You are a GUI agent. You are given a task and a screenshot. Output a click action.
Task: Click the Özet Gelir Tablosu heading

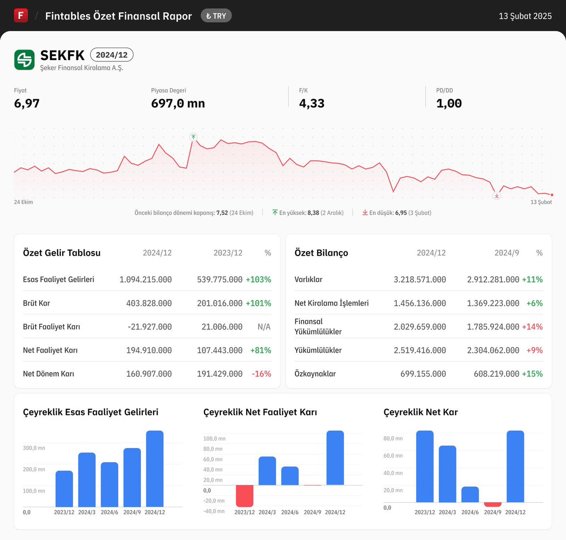pyautogui.click(x=62, y=253)
